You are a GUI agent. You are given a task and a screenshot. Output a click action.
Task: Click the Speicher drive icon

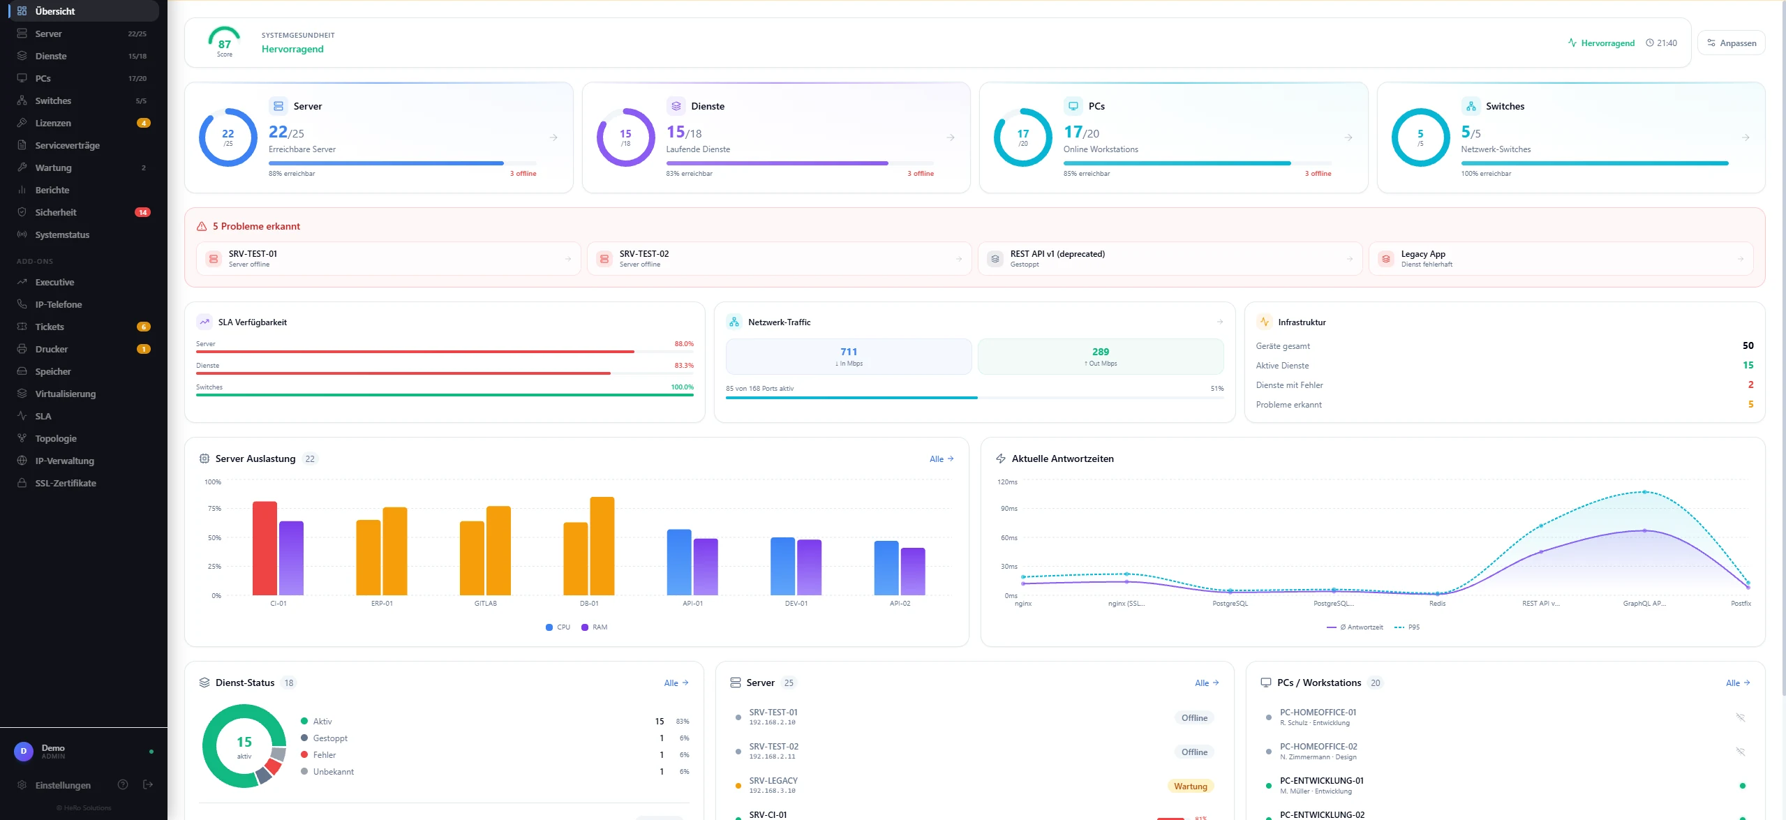point(22,371)
